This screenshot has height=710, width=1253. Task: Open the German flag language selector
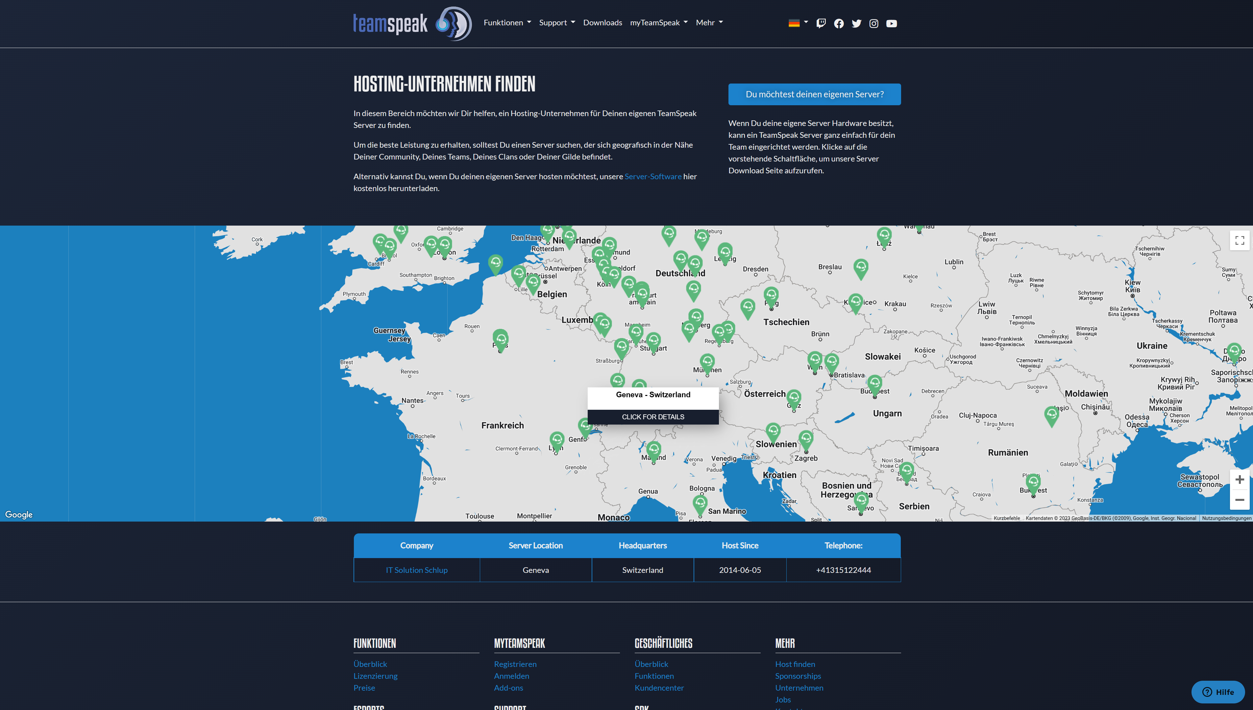[x=798, y=23]
